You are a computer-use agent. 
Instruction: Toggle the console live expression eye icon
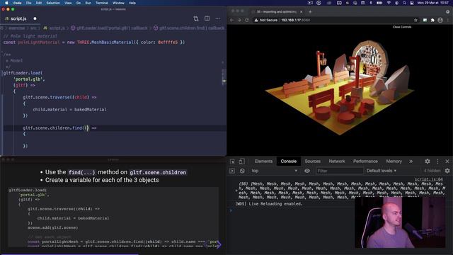point(307,171)
